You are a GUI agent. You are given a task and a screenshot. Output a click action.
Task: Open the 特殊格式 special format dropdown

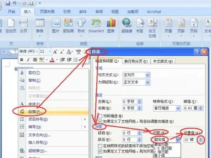178,108
